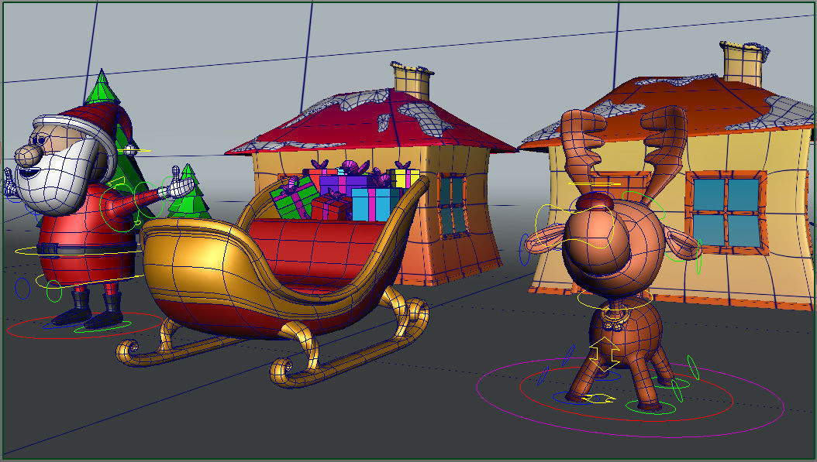The width and height of the screenshot is (817, 462).
Task: Click the window on the red-roofed house
Action: [x=451, y=206]
